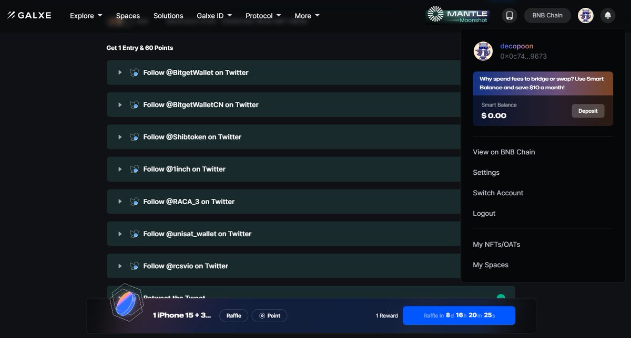
Task: Click 'Follow @Shibtoken on Twitter' text
Action: (192, 137)
